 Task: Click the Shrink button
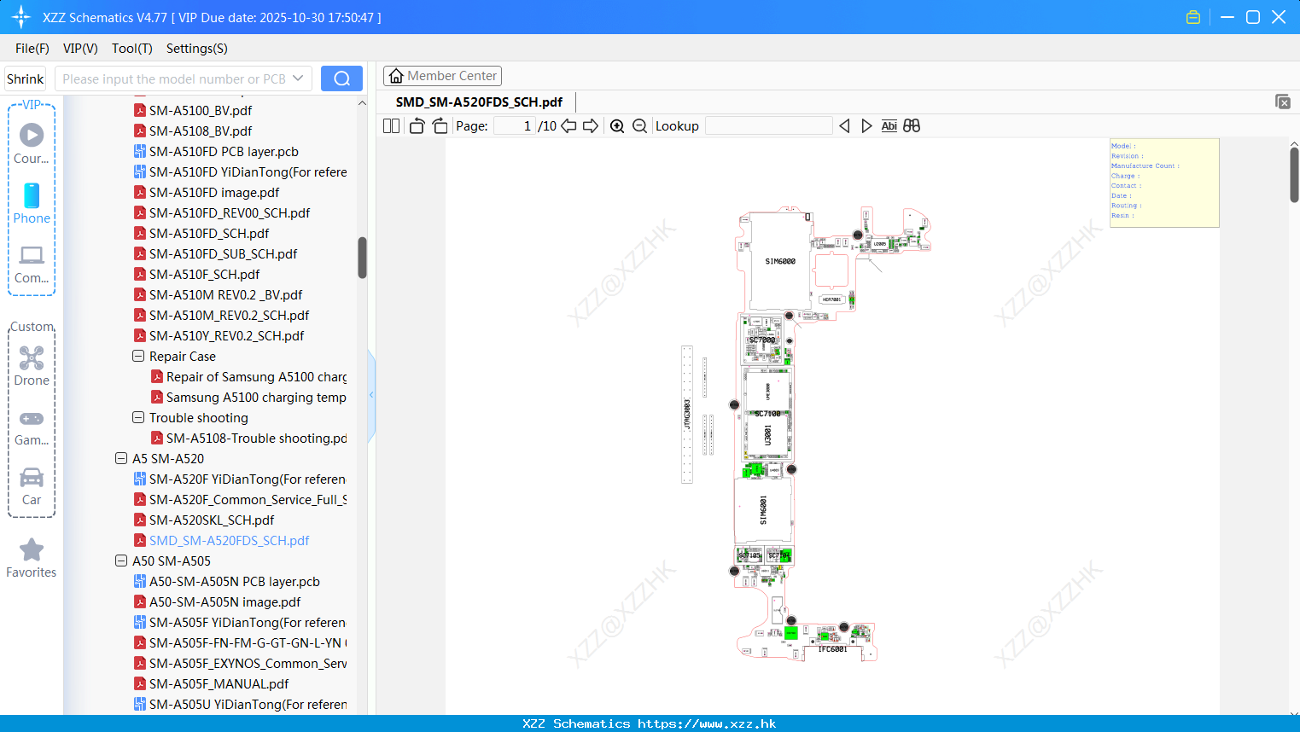tap(26, 78)
